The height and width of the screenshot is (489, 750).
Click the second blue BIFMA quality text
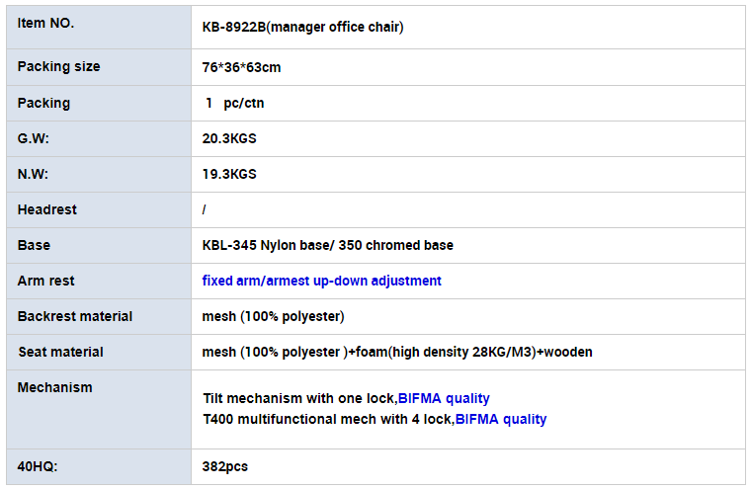pos(500,419)
